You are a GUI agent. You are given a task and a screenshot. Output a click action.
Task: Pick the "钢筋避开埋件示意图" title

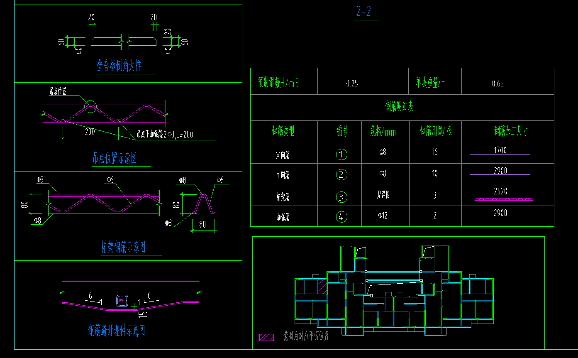click(x=117, y=331)
